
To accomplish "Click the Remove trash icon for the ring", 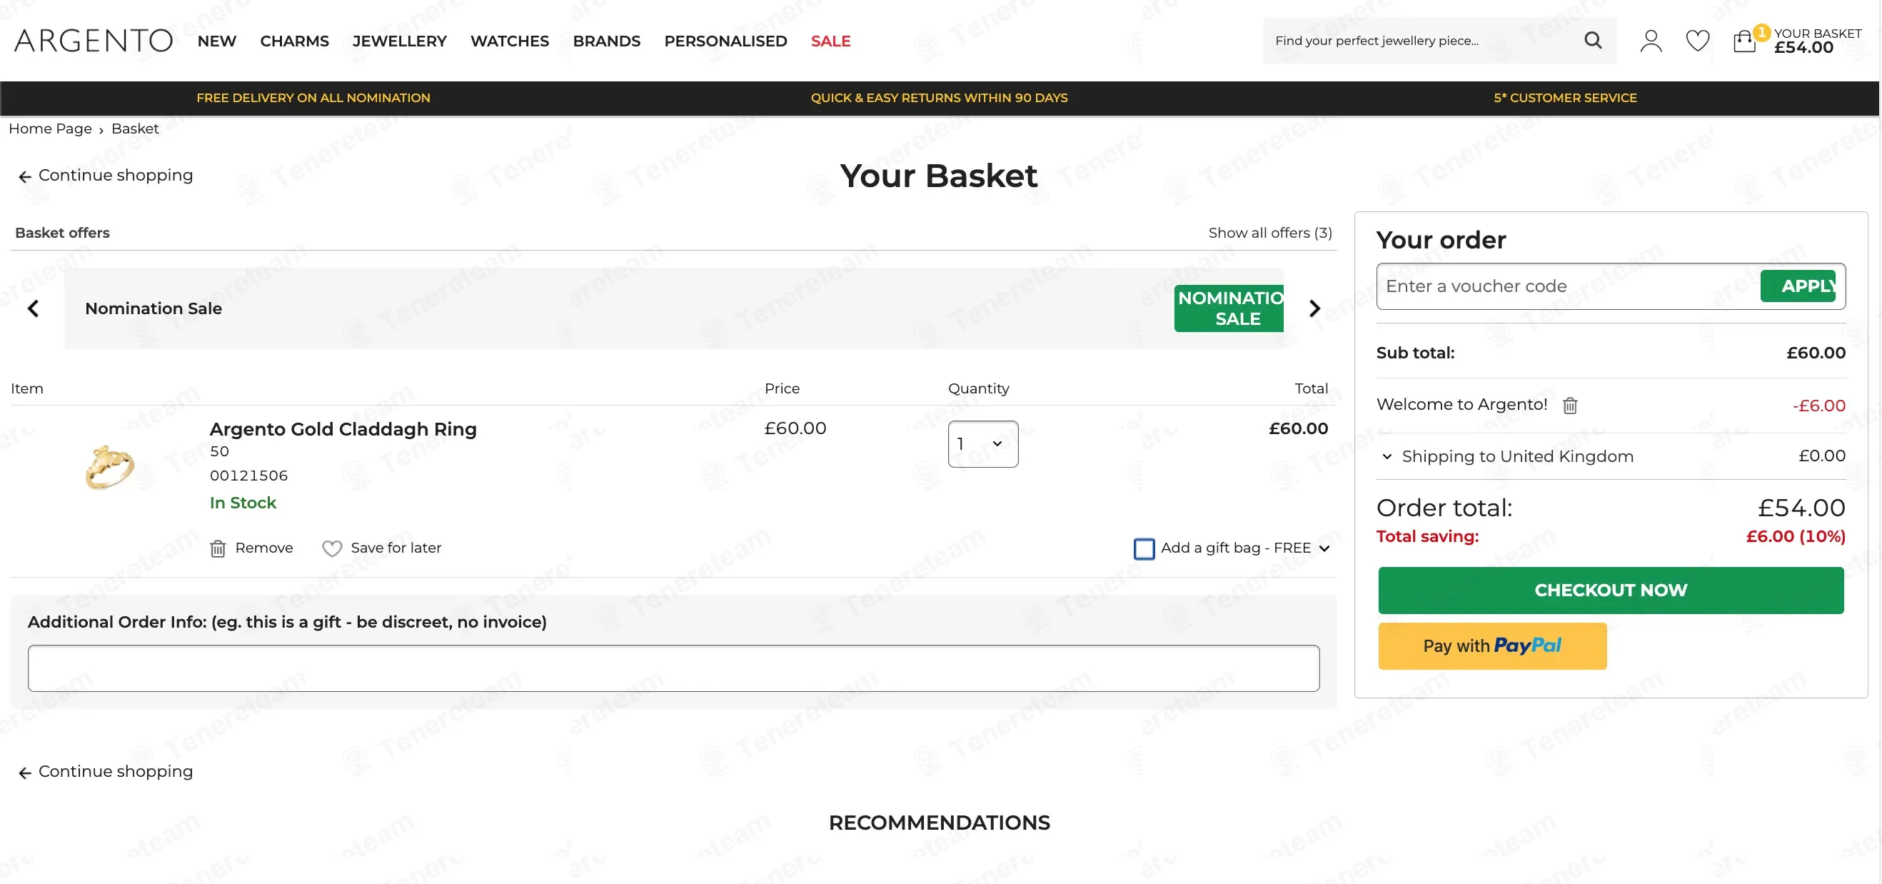I will click(218, 548).
